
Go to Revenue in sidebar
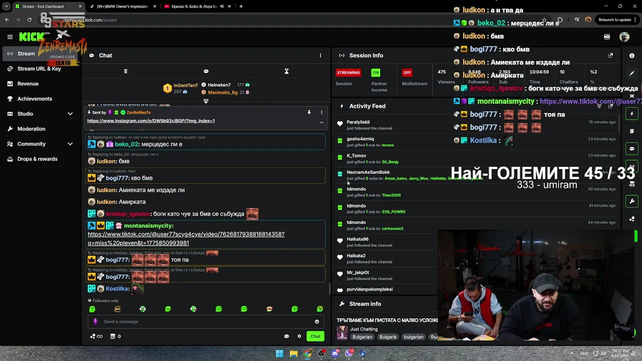41,84
